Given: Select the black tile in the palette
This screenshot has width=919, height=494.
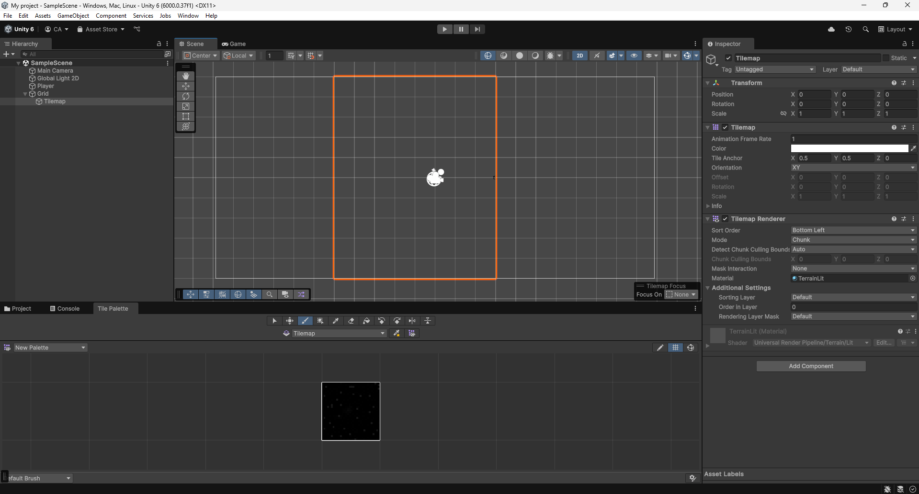Looking at the screenshot, I should (x=351, y=411).
